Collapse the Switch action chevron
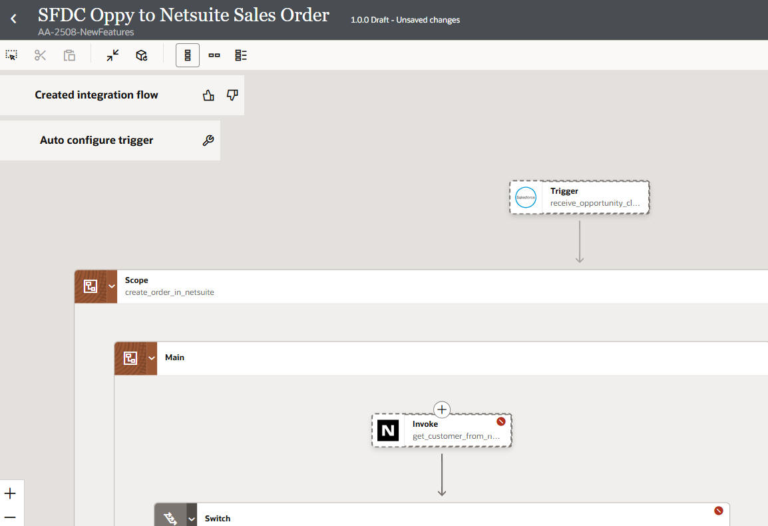The width and height of the screenshot is (768, 526). (x=192, y=519)
